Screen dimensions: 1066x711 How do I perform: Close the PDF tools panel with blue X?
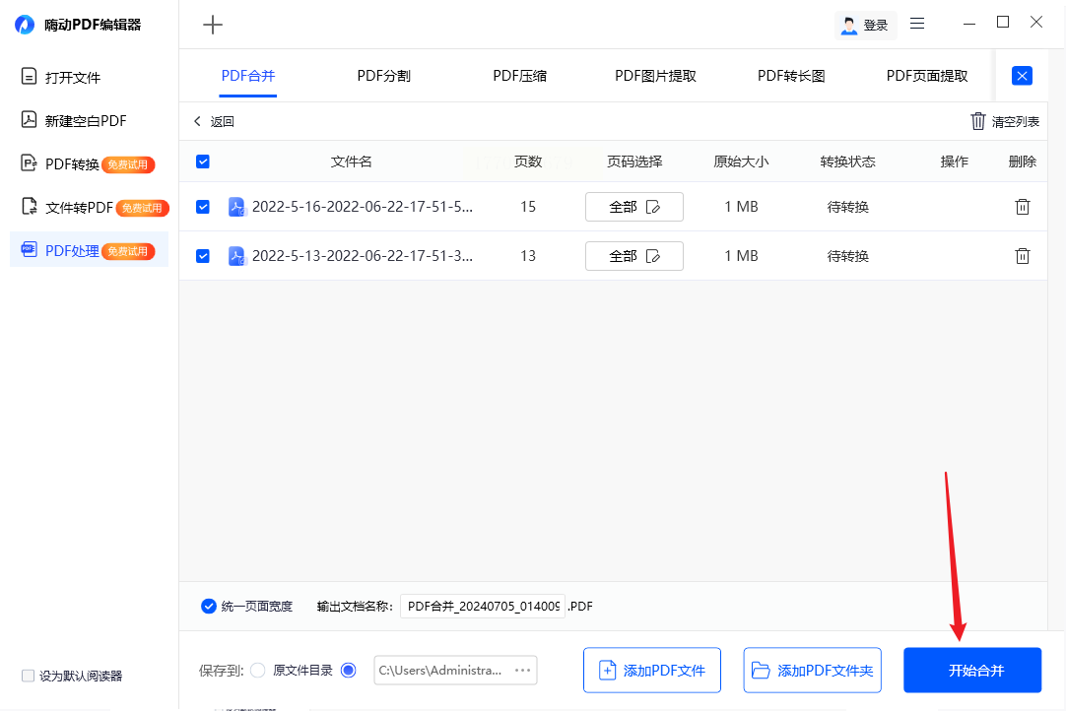click(1023, 76)
